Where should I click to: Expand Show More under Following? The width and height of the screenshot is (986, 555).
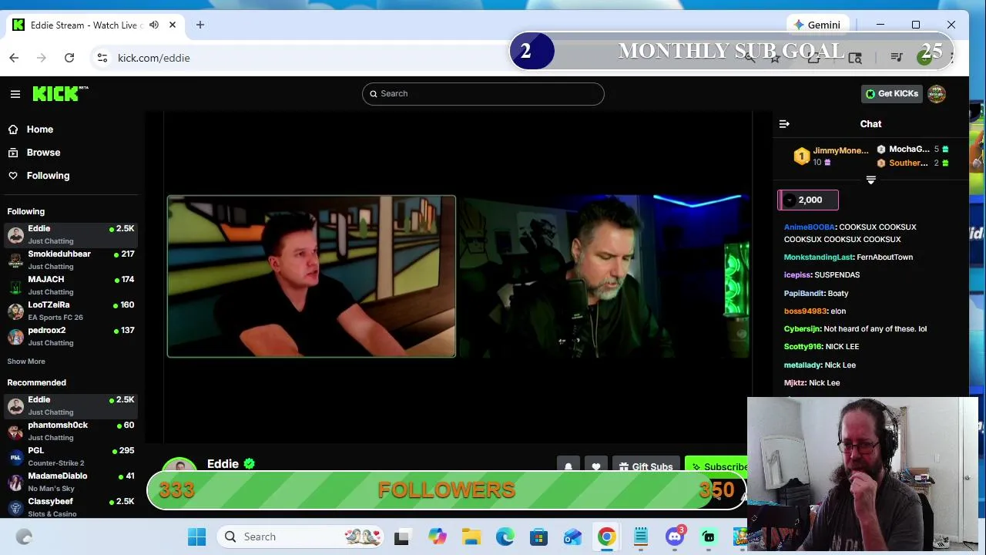coord(26,362)
